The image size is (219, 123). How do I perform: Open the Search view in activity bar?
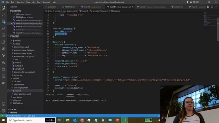tap(3, 14)
